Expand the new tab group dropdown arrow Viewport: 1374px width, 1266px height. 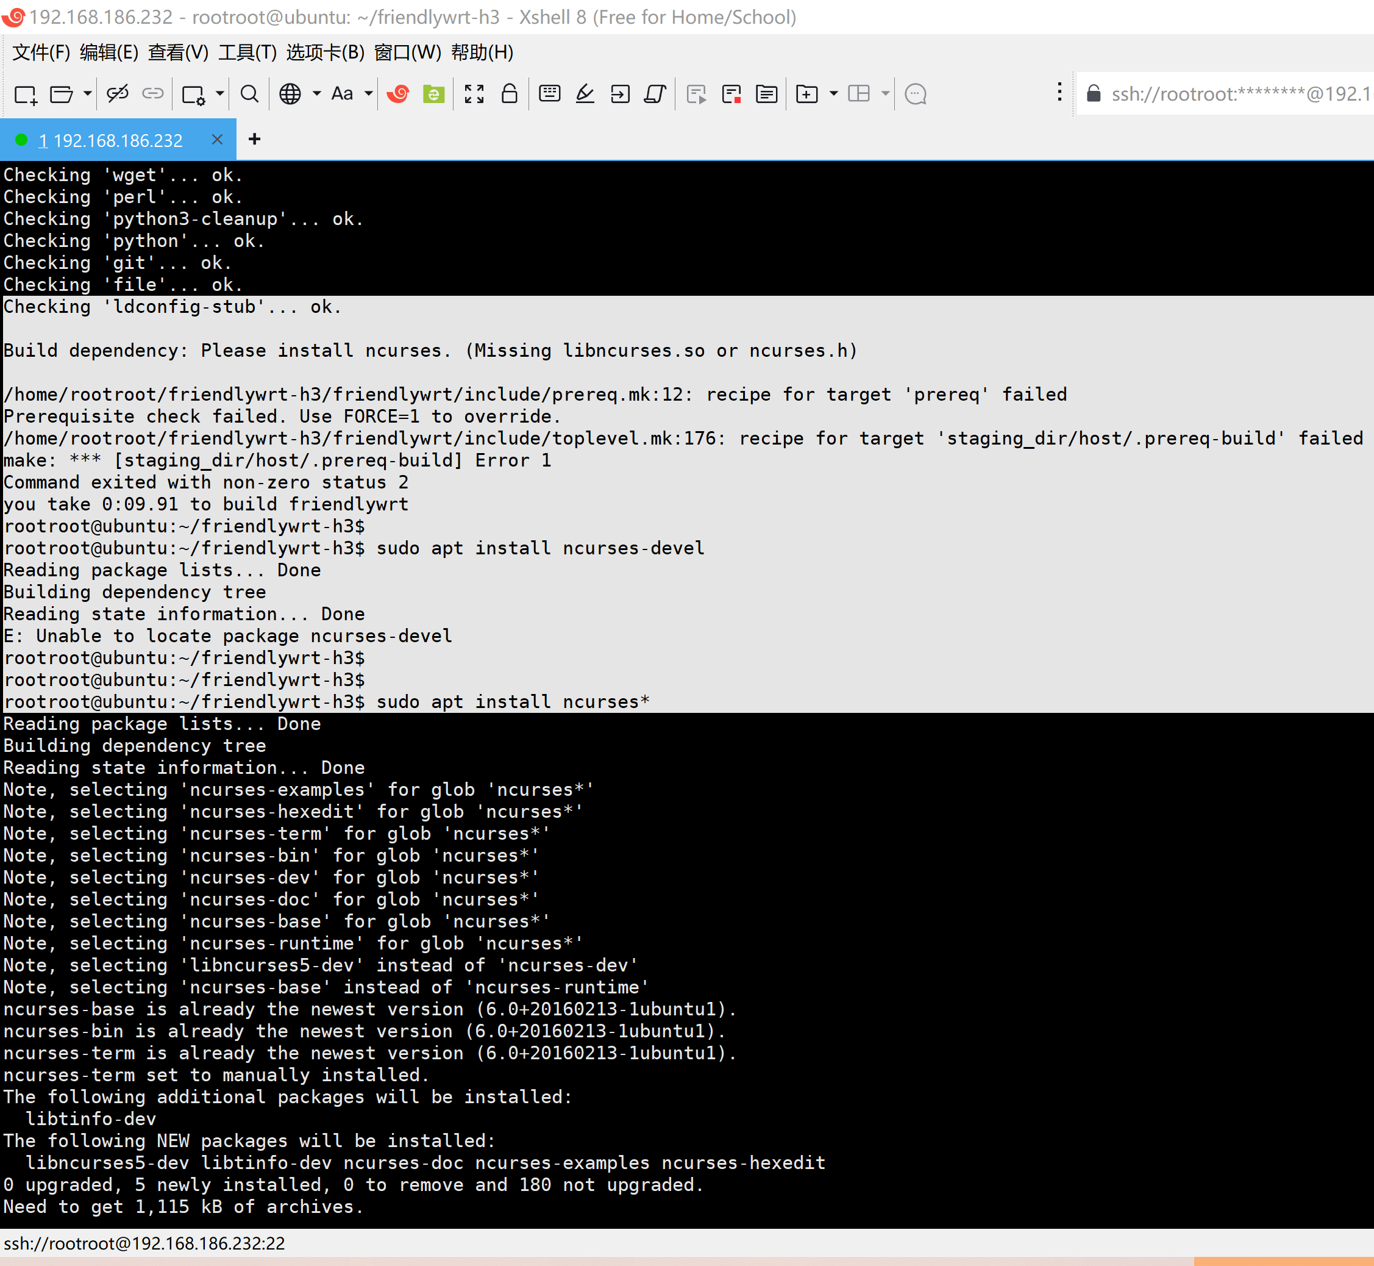coord(833,94)
